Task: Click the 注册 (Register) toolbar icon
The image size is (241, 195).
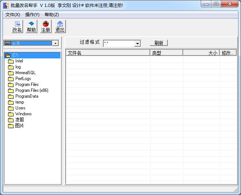Action: (x=45, y=26)
